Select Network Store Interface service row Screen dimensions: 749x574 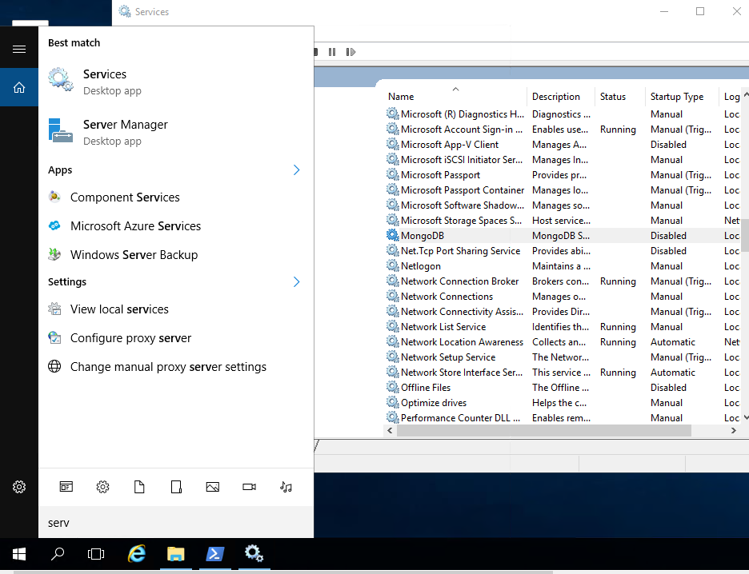(563, 373)
